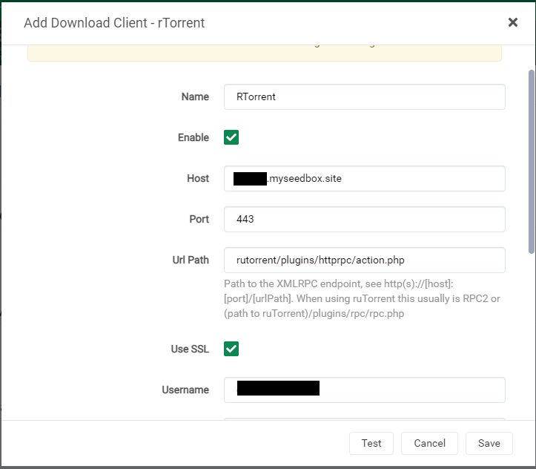Click the Username input field
536x469 pixels.
pos(365,390)
